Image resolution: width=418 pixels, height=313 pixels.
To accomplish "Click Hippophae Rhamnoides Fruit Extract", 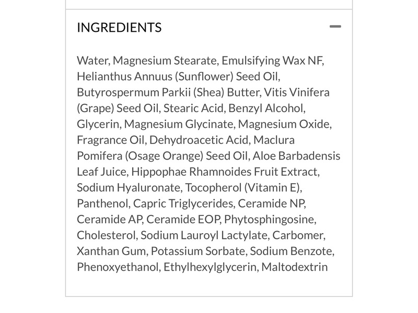I will 225,172.
